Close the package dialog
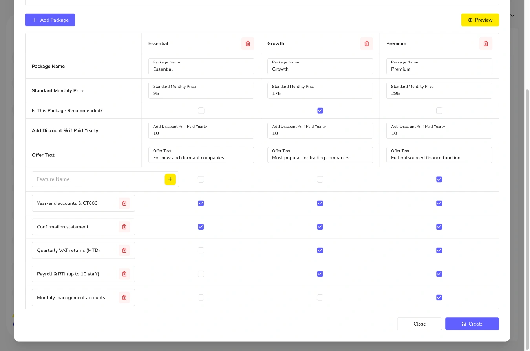This screenshot has width=530, height=351. point(419,324)
